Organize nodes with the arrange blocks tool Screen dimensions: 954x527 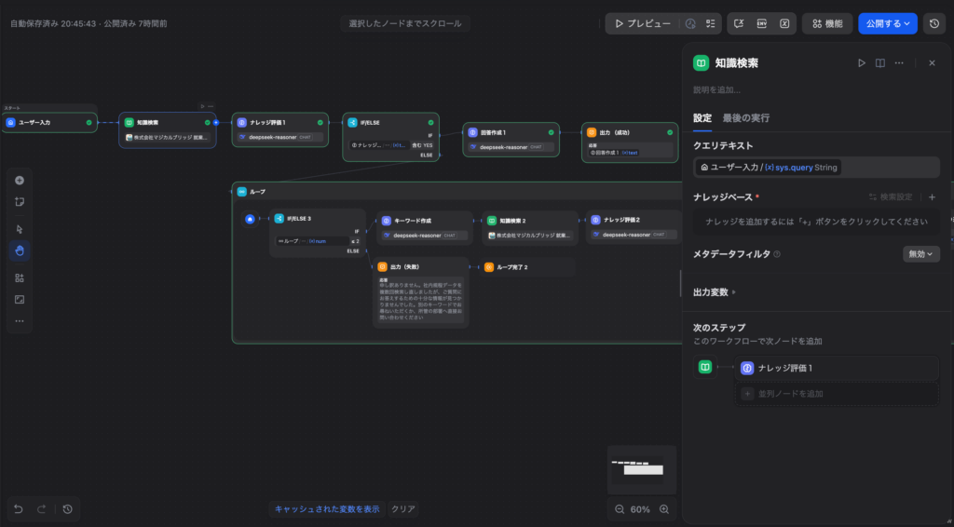tap(20, 277)
